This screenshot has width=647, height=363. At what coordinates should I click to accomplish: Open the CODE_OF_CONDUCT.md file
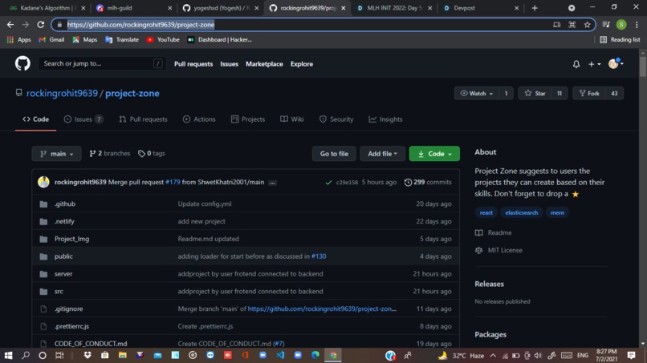(x=91, y=344)
